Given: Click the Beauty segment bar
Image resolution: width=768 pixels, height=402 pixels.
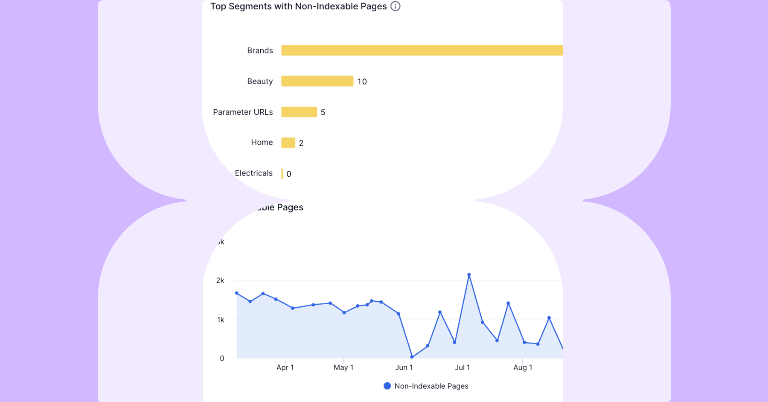Looking at the screenshot, I should pos(317,81).
